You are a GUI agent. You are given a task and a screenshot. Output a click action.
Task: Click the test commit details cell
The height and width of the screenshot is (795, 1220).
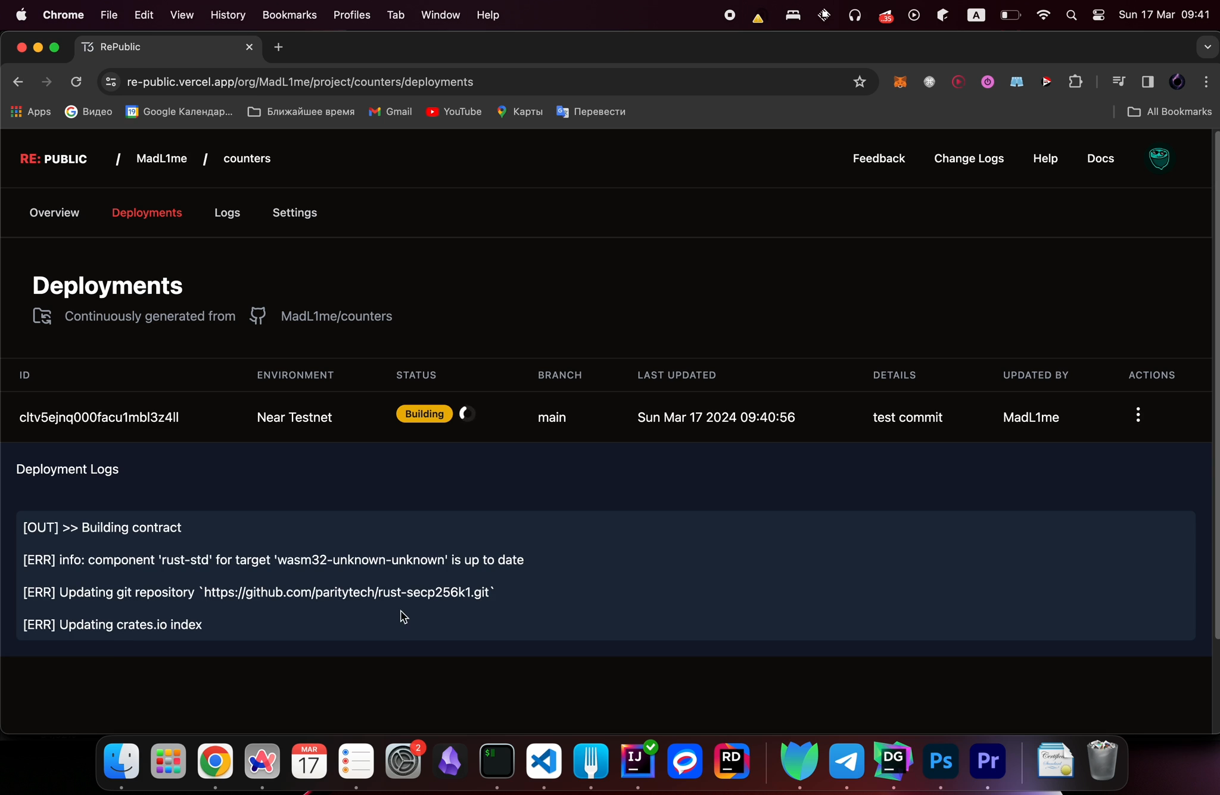click(907, 417)
